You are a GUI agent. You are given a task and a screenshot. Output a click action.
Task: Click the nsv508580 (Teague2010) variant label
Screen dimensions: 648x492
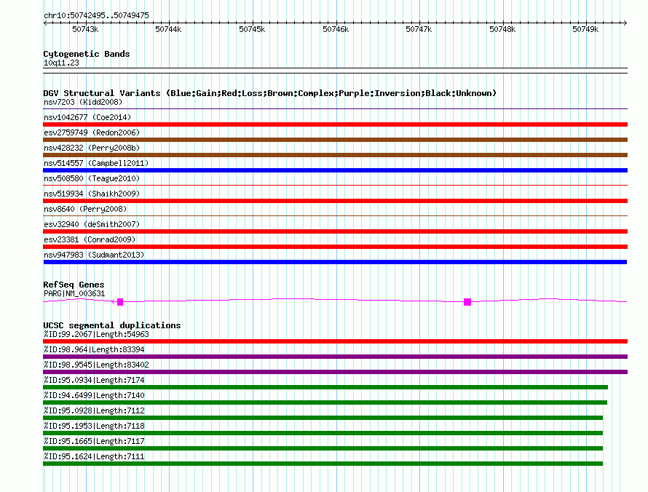coord(92,178)
